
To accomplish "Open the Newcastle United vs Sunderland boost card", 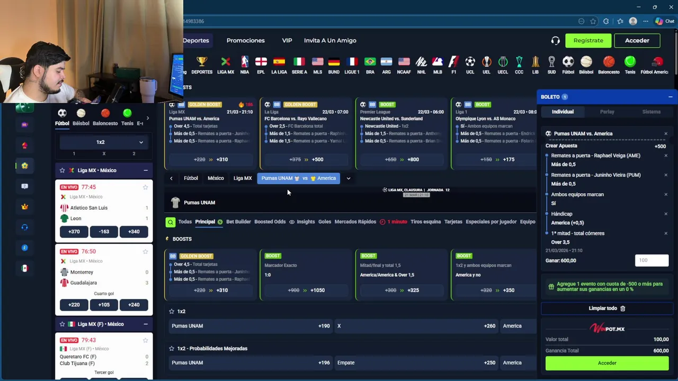I will tap(402, 133).
